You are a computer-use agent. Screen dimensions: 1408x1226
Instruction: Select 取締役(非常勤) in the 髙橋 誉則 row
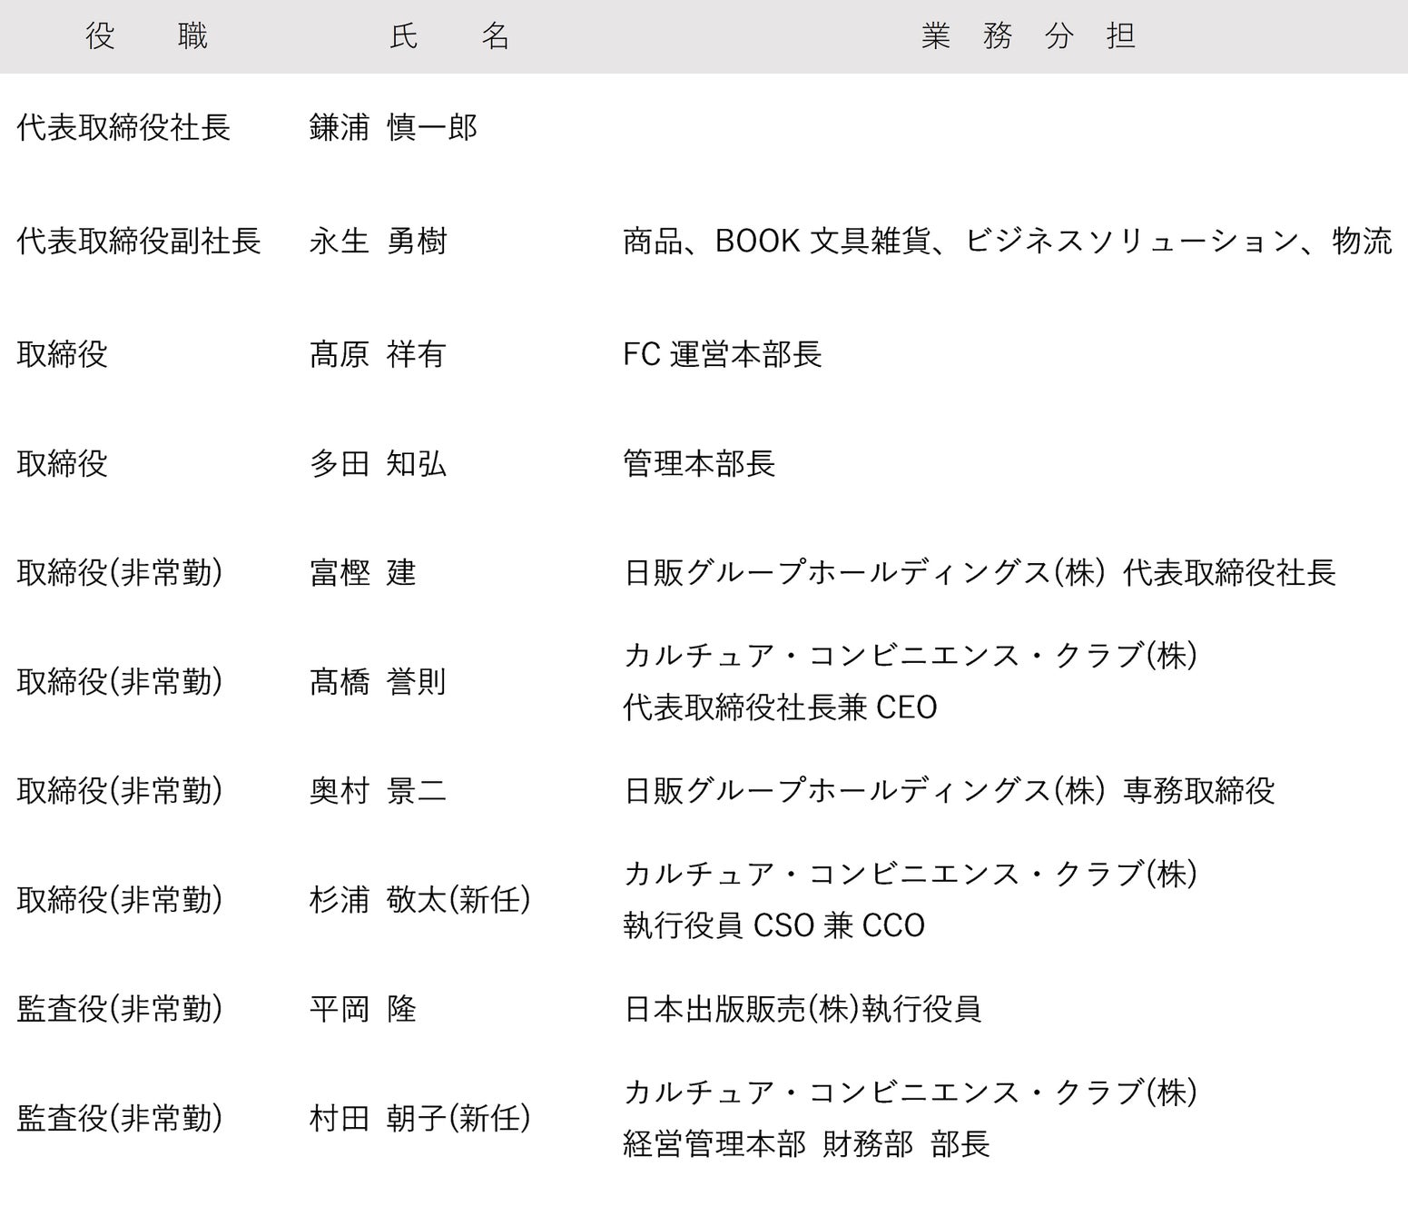(x=120, y=682)
